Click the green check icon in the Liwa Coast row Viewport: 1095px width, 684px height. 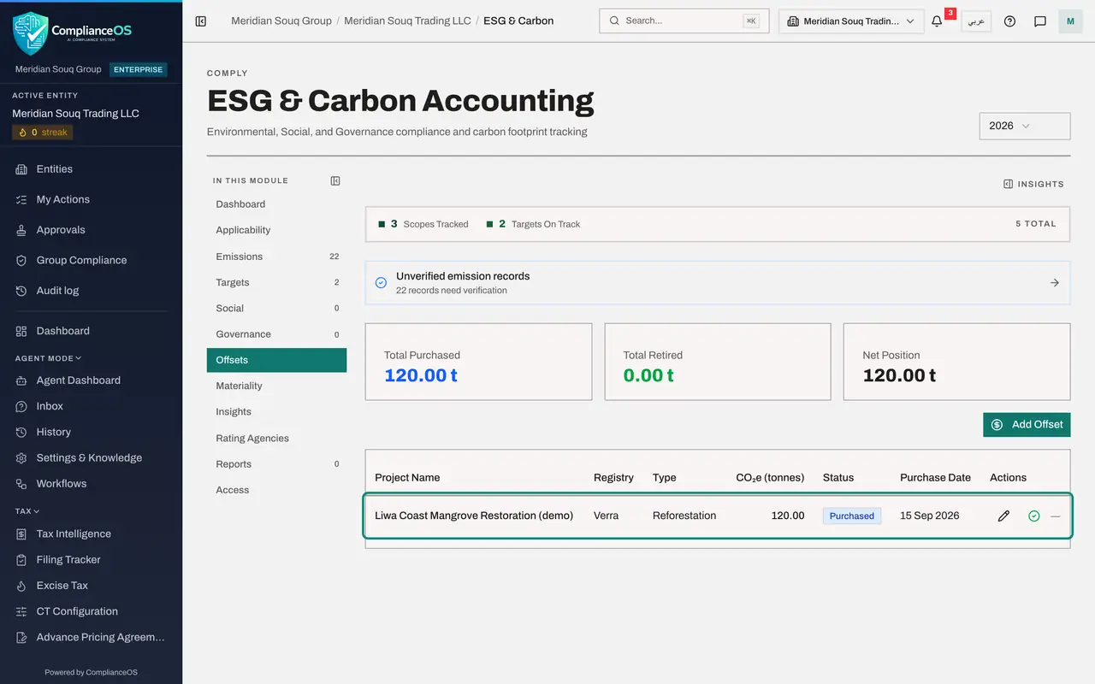[x=1034, y=516]
